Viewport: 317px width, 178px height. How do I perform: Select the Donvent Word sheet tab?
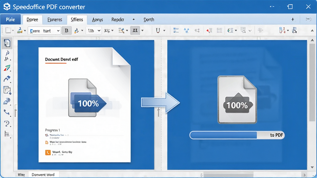coord(43,175)
